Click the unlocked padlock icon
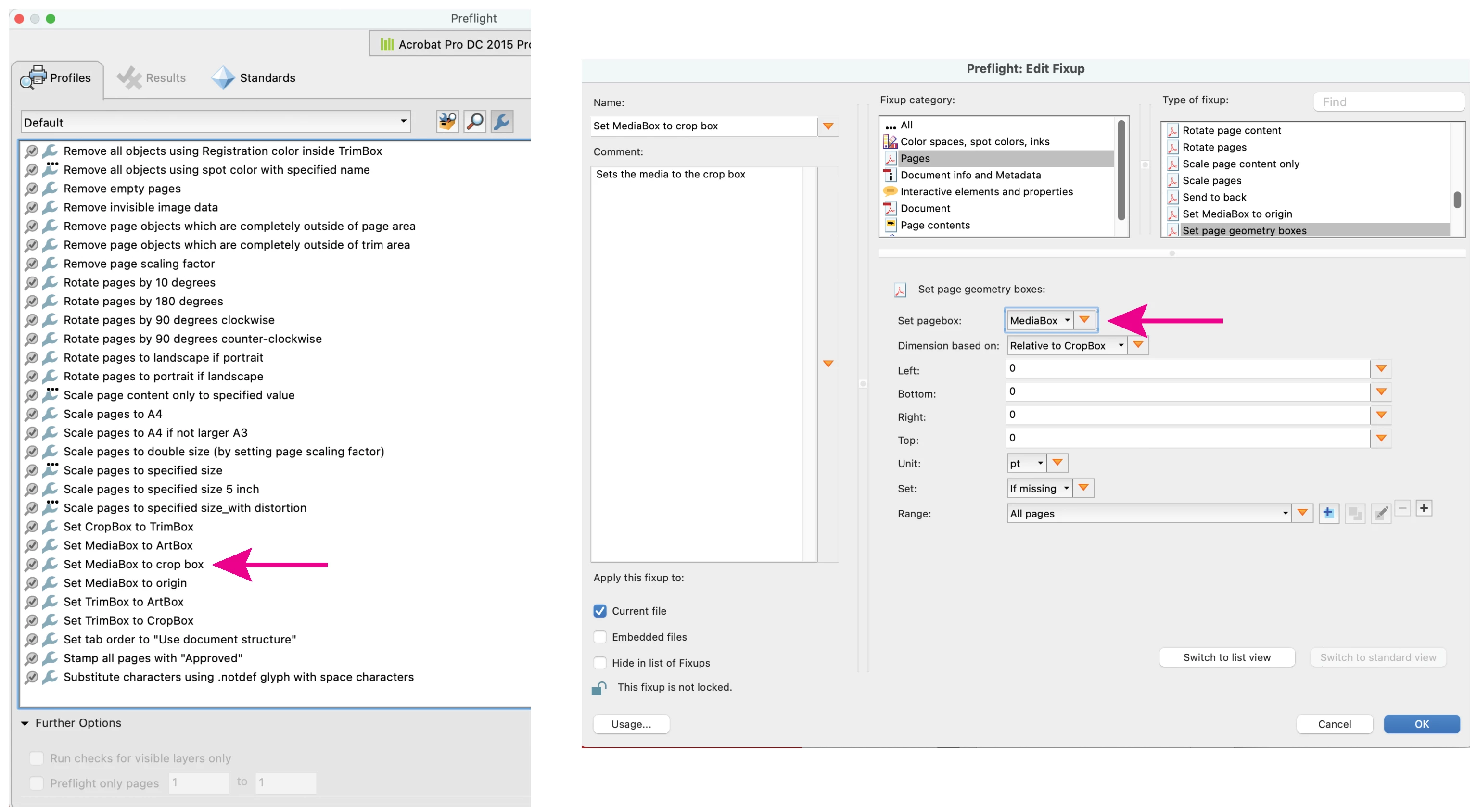This screenshot has width=1477, height=807. pyautogui.click(x=599, y=687)
